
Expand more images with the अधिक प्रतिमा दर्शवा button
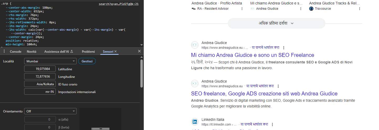(276, 23)
